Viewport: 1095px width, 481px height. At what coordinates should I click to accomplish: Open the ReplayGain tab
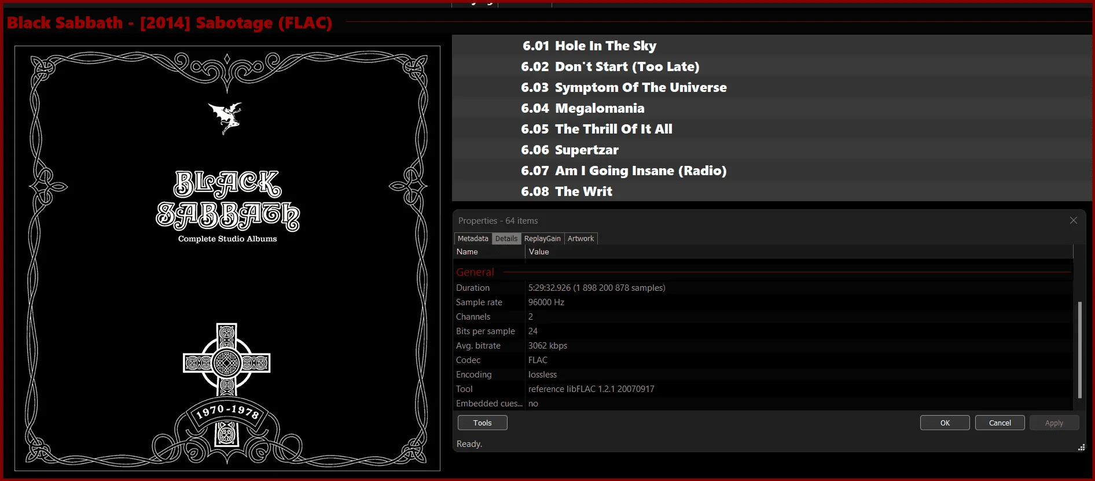click(x=542, y=238)
